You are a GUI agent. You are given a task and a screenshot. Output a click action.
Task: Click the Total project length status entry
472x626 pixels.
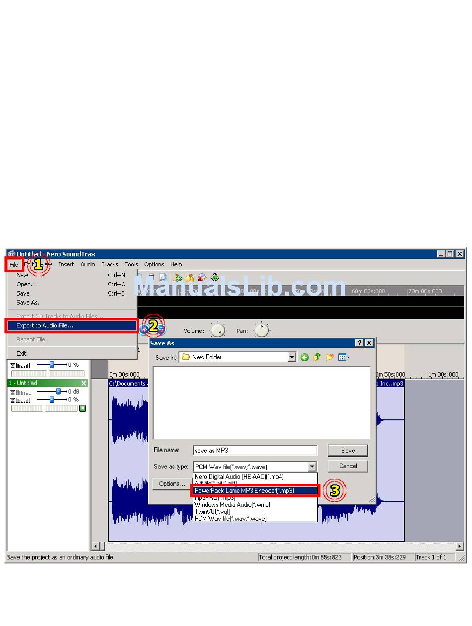coord(304,557)
